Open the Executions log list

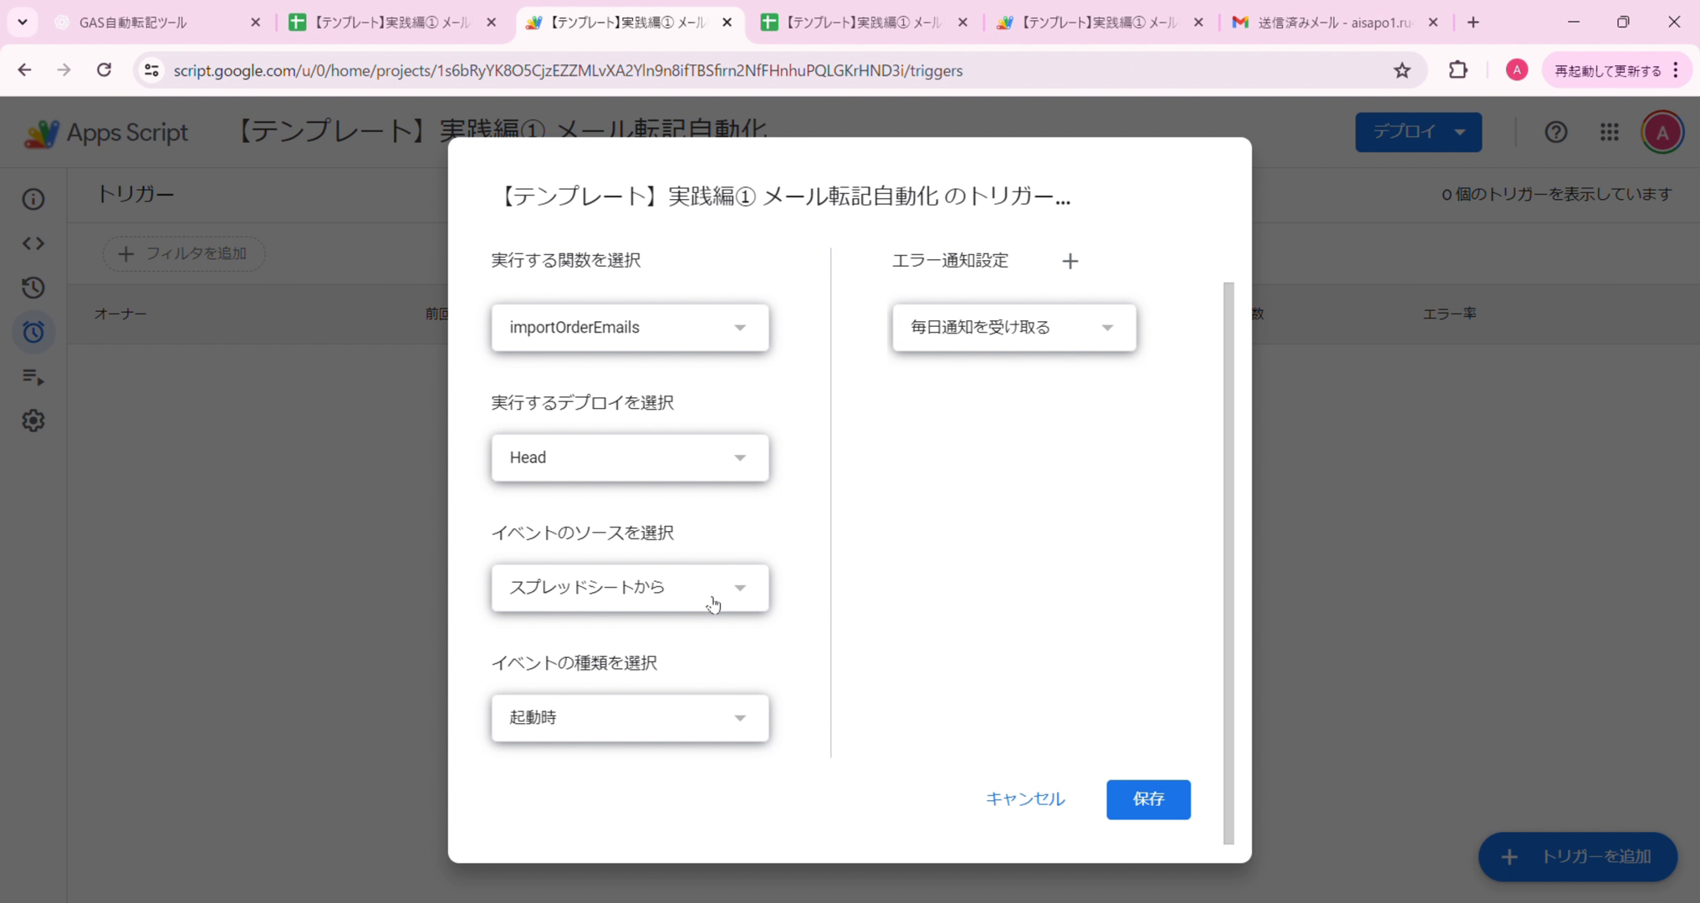[x=33, y=377]
